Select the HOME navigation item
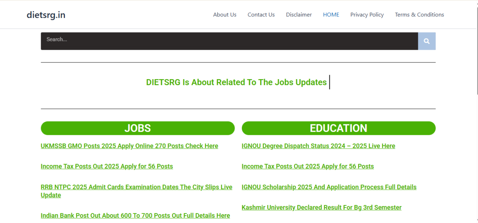The width and height of the screenshot is (478, 223). pyautogui.click(x=331, y=15)
